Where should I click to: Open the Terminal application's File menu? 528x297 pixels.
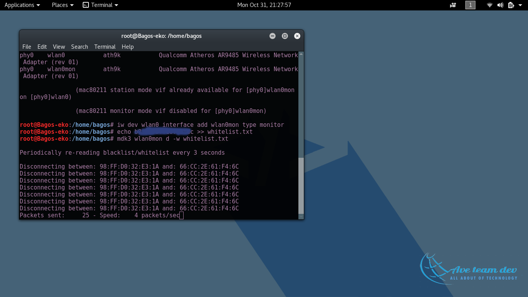click(x=27, y=46)
